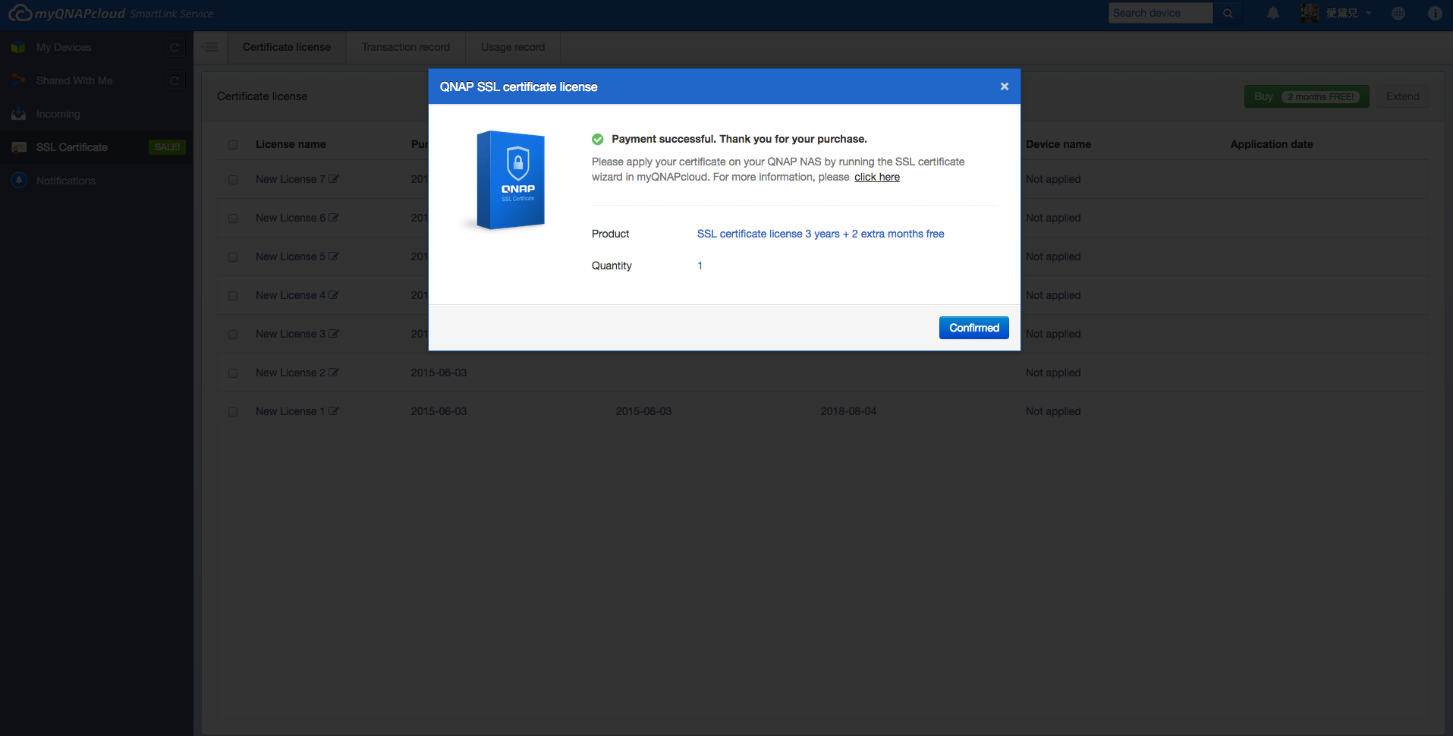
Task: Click edit icon next to New License 7
Action: [334, 179]
